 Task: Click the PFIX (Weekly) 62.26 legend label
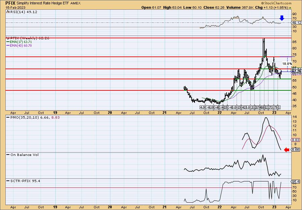click(30, 38)
